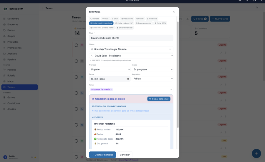Screen dimensions: 265x162
Task: Select the Enviar condiciones cliente chip
Action: (101, 23)
